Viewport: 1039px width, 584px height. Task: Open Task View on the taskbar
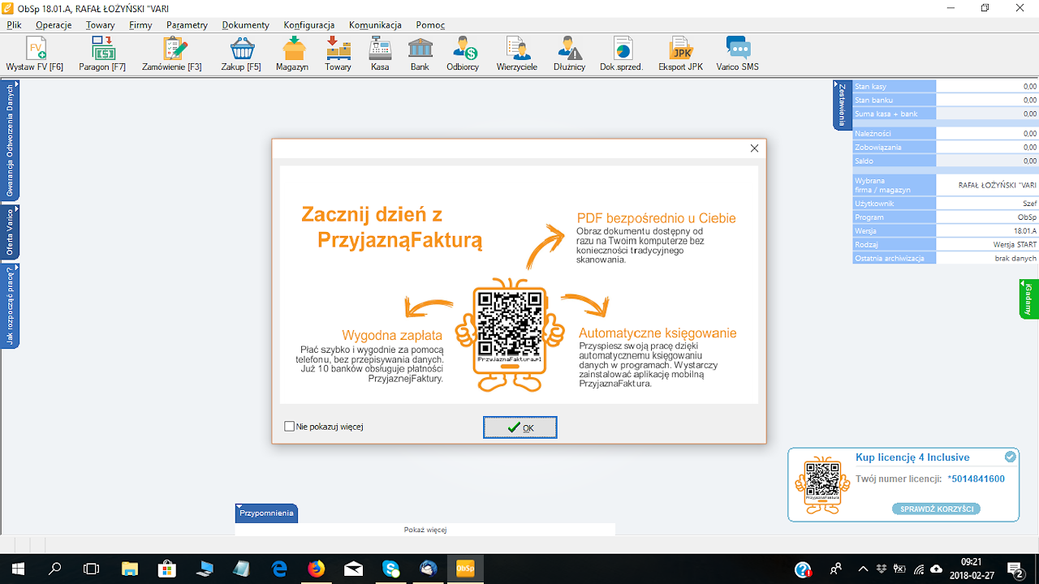[x=92, y=569]
